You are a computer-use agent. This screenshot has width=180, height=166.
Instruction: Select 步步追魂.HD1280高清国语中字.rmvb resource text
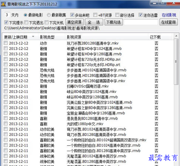point(97,75)
